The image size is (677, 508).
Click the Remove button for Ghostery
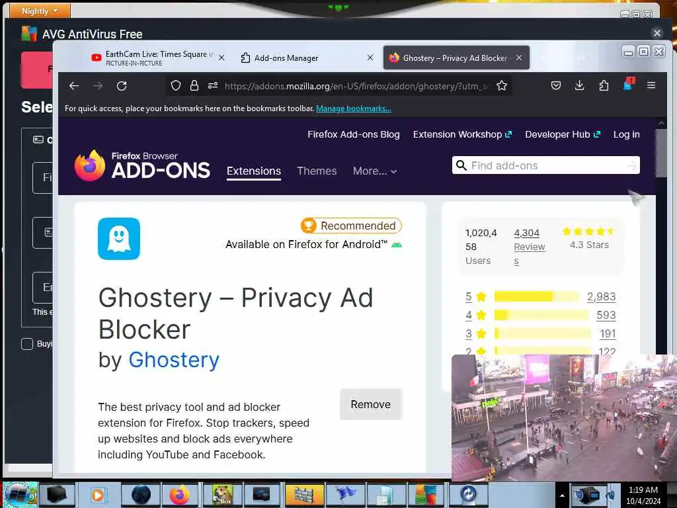(x=371, y=404)
